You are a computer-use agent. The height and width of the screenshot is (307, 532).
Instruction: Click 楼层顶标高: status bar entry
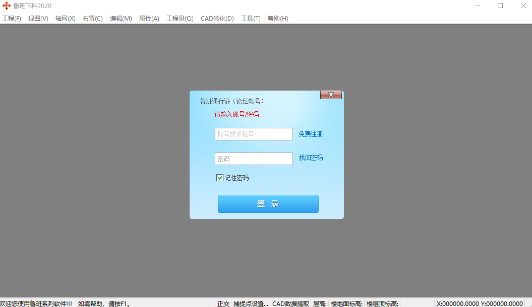(382, 303)
